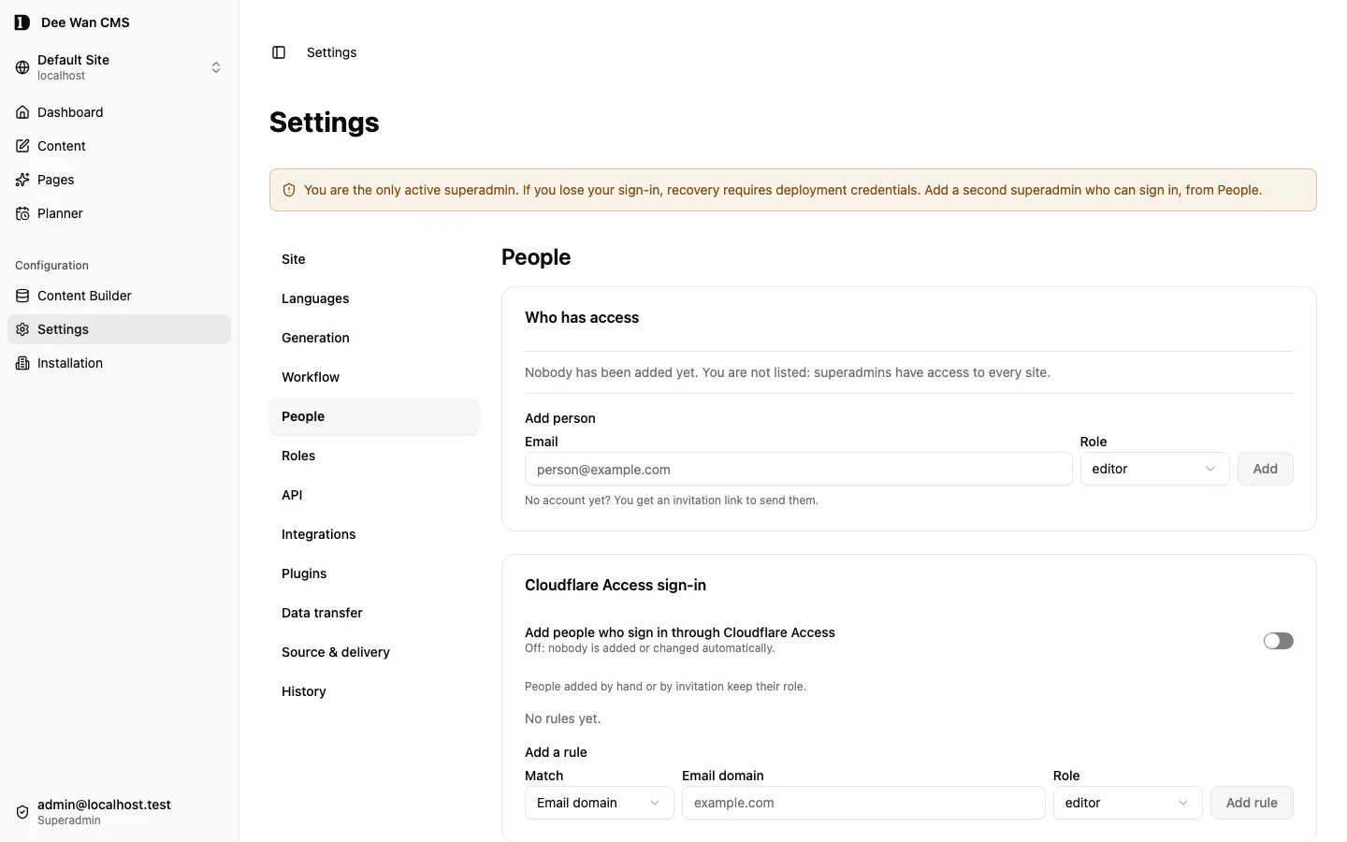Select the Workflow settings tab

pos(374,377)
